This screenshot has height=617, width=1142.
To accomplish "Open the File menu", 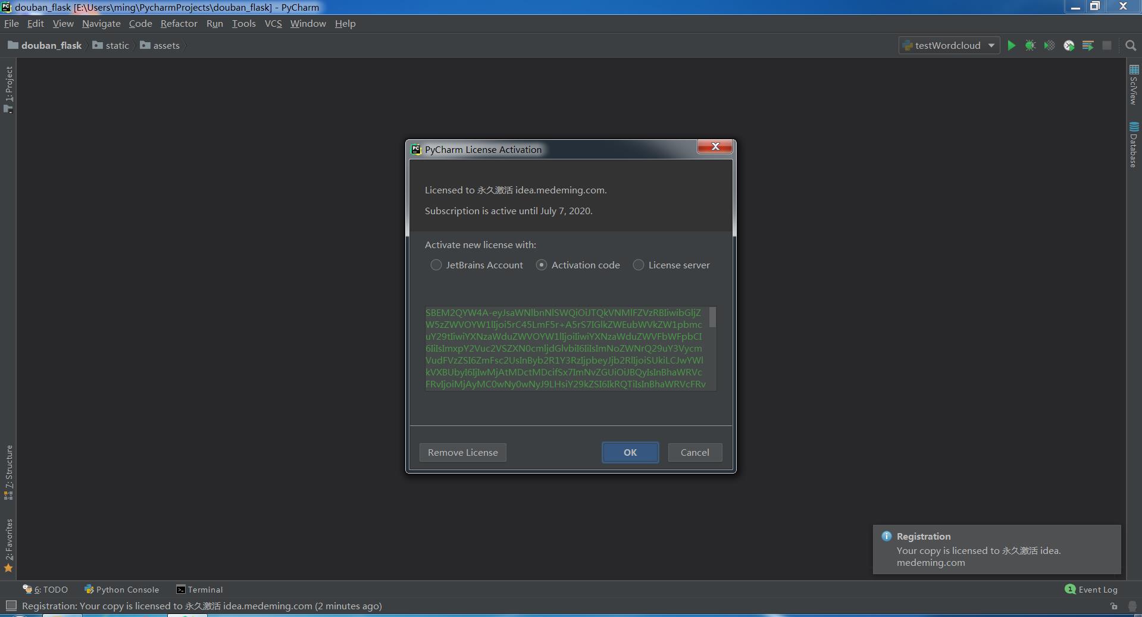I will pyautogui.click(x=11, y=23).
